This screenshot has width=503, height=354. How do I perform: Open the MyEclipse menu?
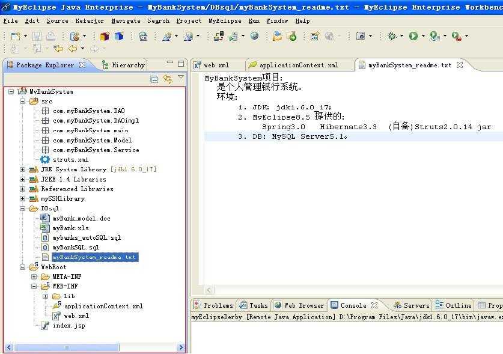point(225,21)
